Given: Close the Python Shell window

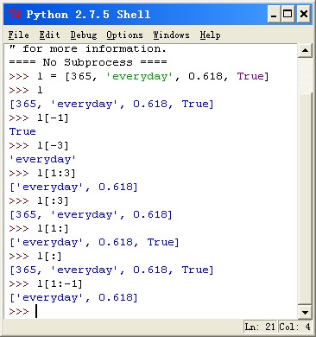Looking at the screenshot, I should [x=304, y=14].
